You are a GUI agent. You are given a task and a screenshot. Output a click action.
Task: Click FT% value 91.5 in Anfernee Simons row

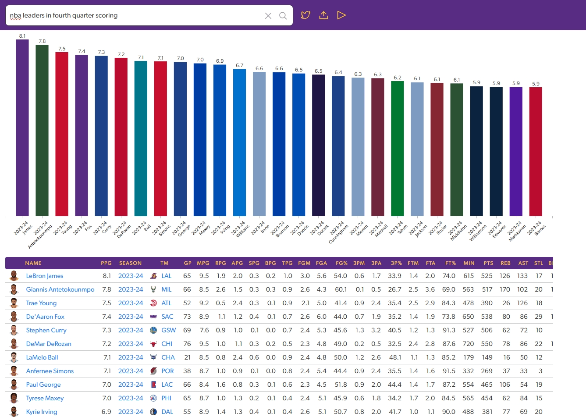[449, 371]
